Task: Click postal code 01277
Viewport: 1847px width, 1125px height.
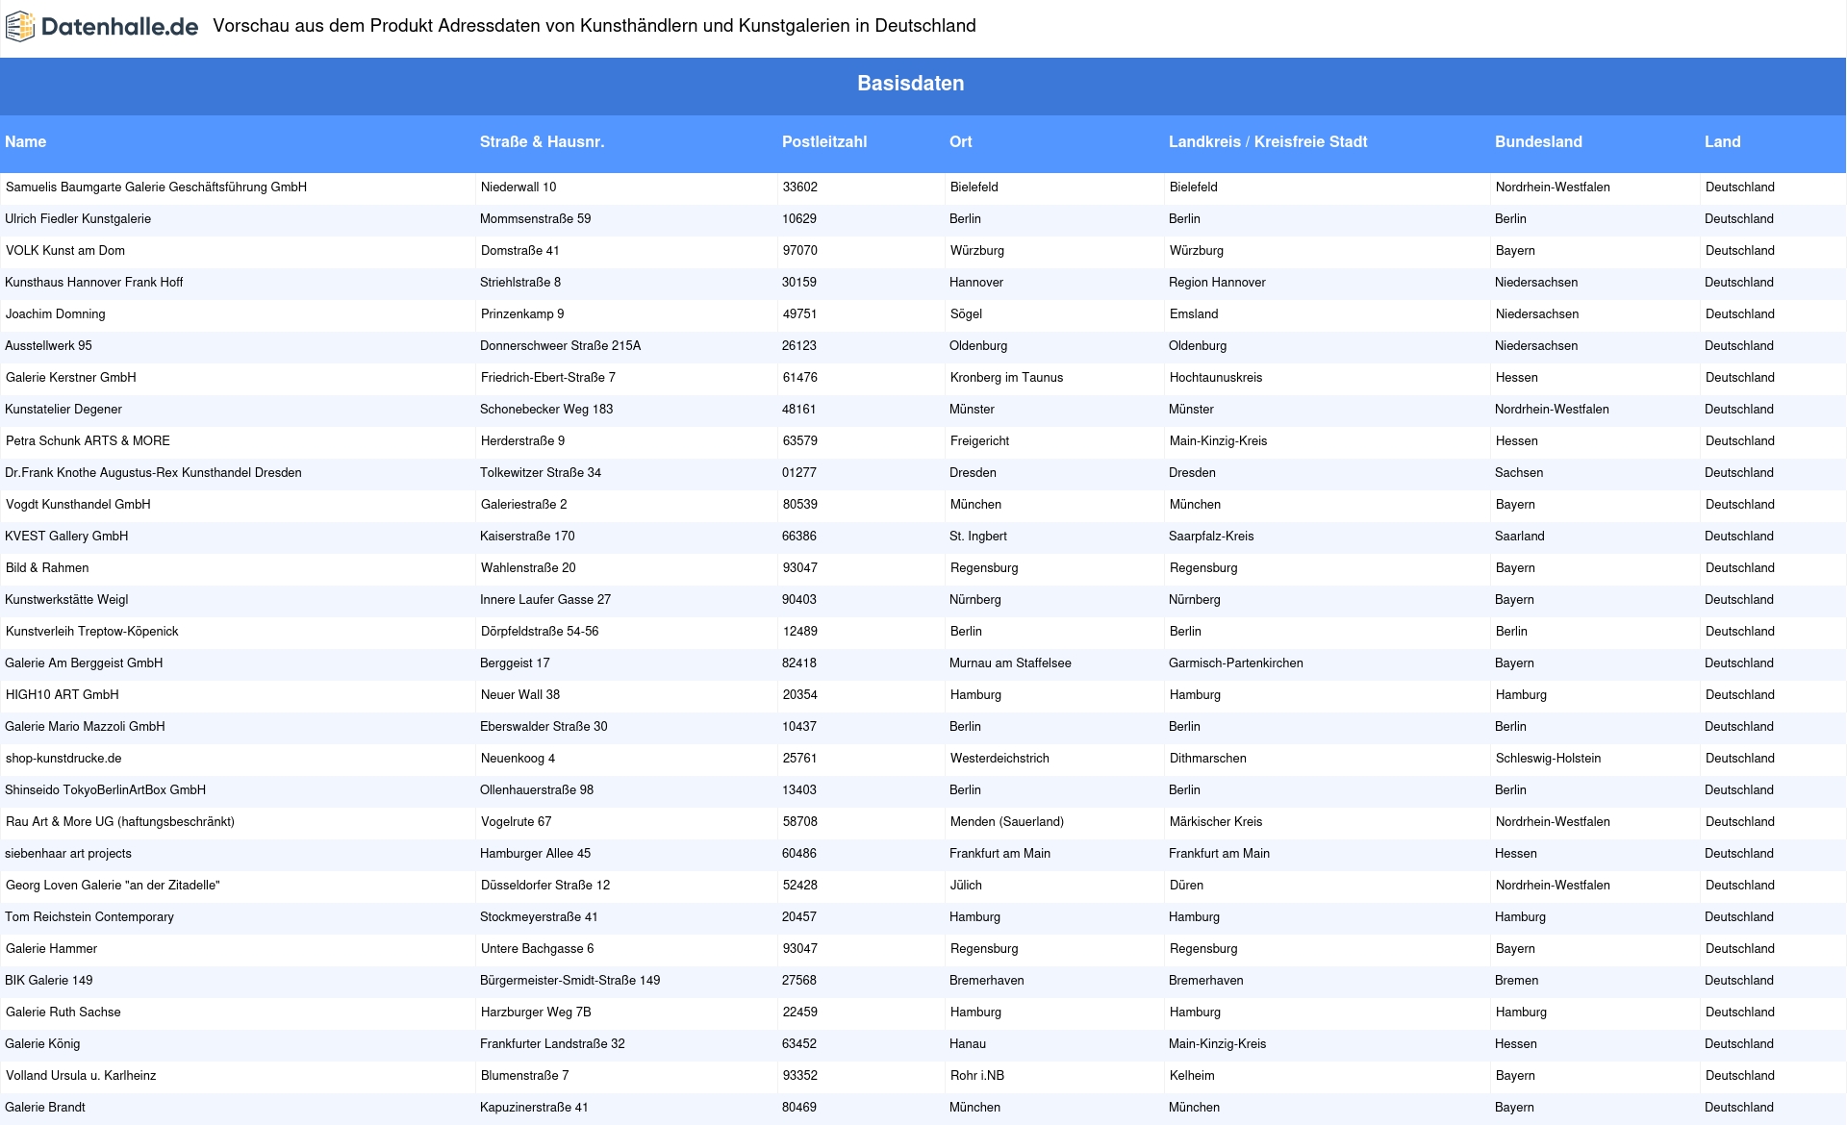Action: coord(799,473)
